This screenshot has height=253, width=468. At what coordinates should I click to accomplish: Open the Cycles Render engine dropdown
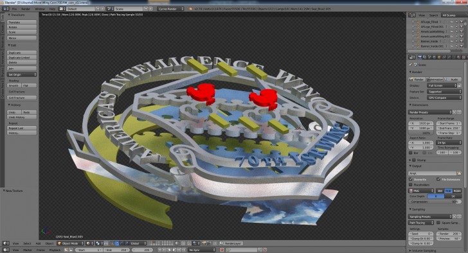pyautogui.click(x=171, y=9)
